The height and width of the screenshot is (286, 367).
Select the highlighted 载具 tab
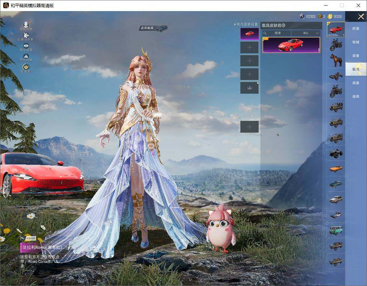[x=356, y=69]
